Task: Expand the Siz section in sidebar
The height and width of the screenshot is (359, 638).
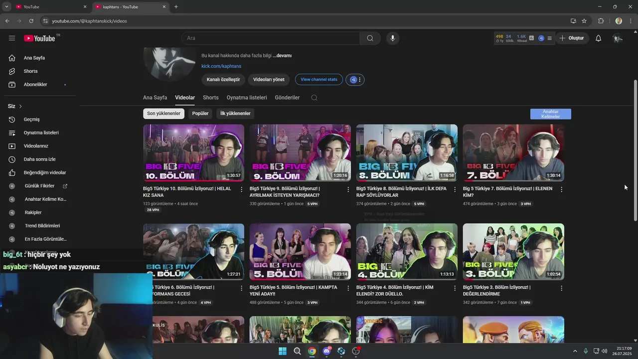Action: [x=15, y=106]
